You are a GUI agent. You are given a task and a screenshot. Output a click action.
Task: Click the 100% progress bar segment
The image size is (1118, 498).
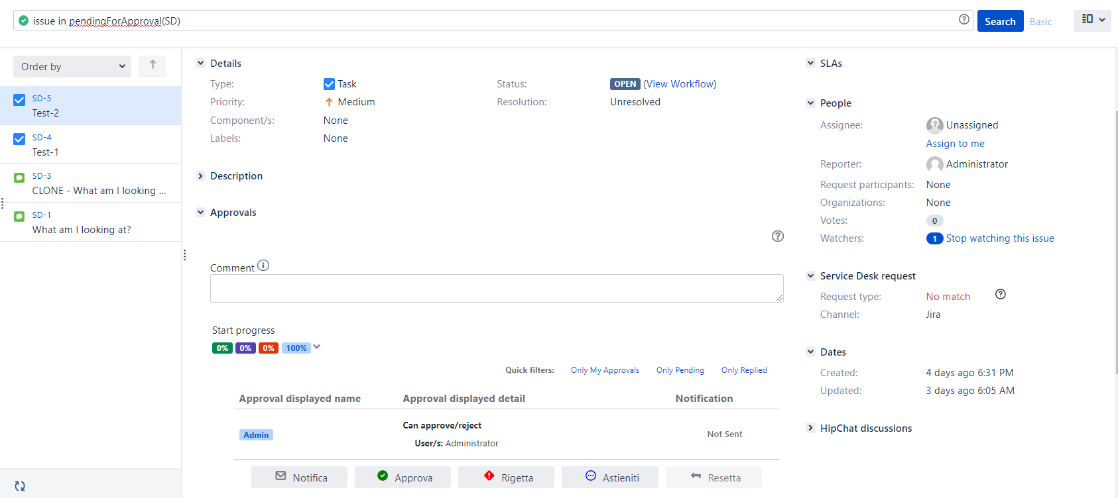point(296,348)
